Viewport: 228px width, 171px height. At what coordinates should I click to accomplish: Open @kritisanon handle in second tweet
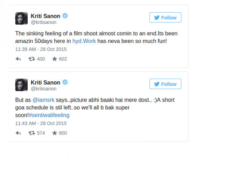pos(43,89)
